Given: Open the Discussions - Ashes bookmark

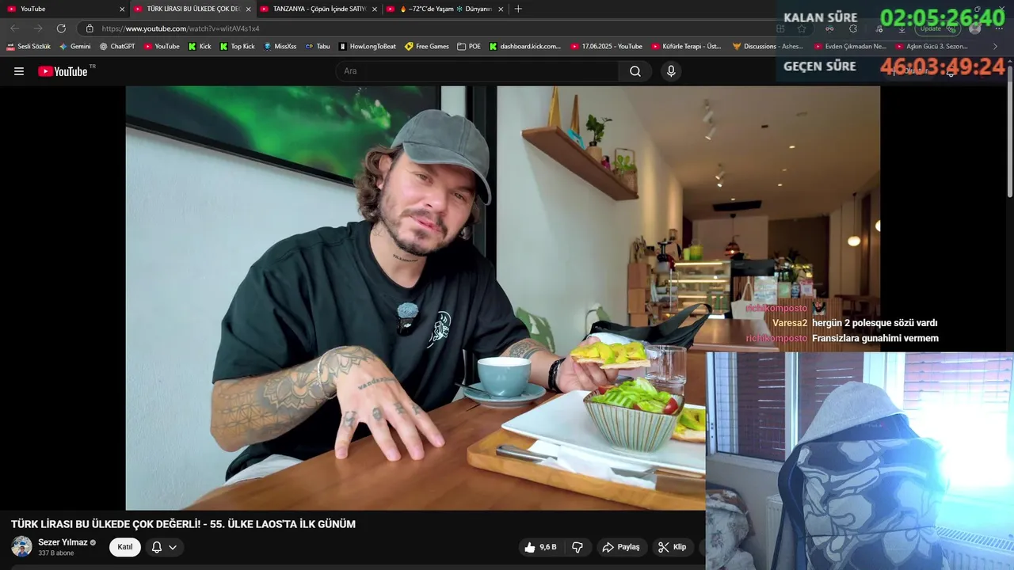Looking at the screenshot, I should pos(768,47).
